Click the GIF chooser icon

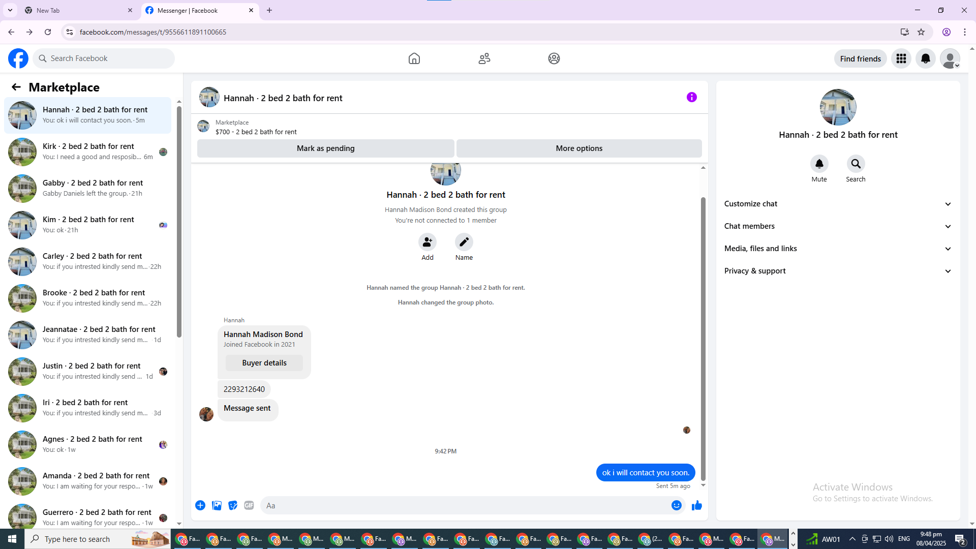(249, 505)
